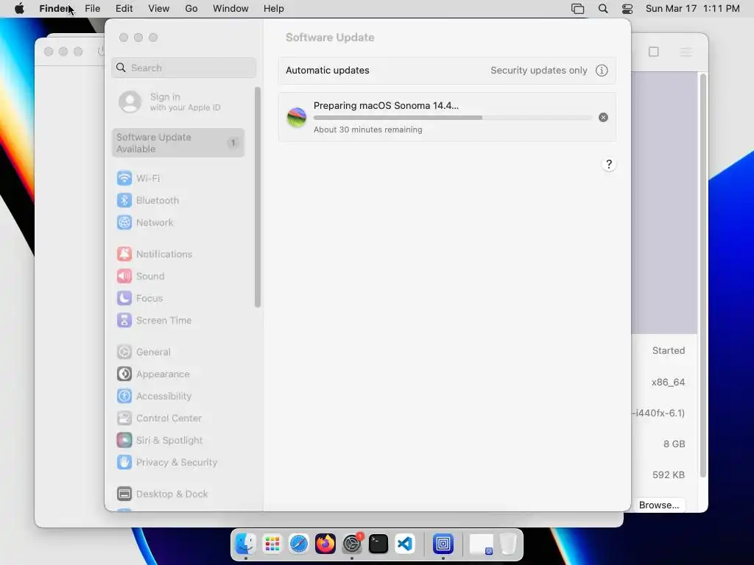Cancel the macOS Sonoma update preparation
The image size is (754, 565).
603,117
